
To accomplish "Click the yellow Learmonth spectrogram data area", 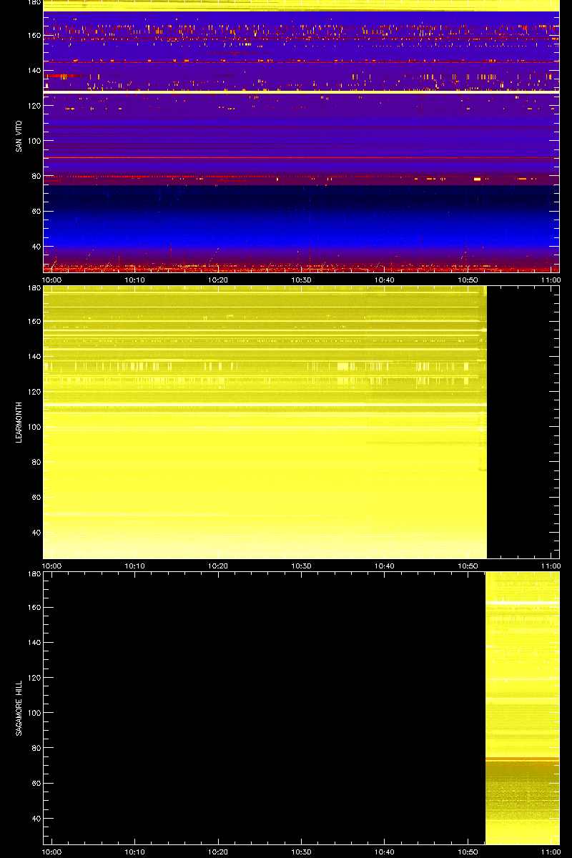I will click(265, 422).
